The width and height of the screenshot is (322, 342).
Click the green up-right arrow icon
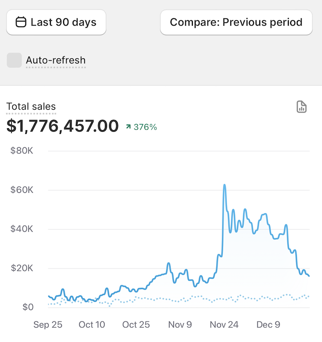[x=128, y=126]
